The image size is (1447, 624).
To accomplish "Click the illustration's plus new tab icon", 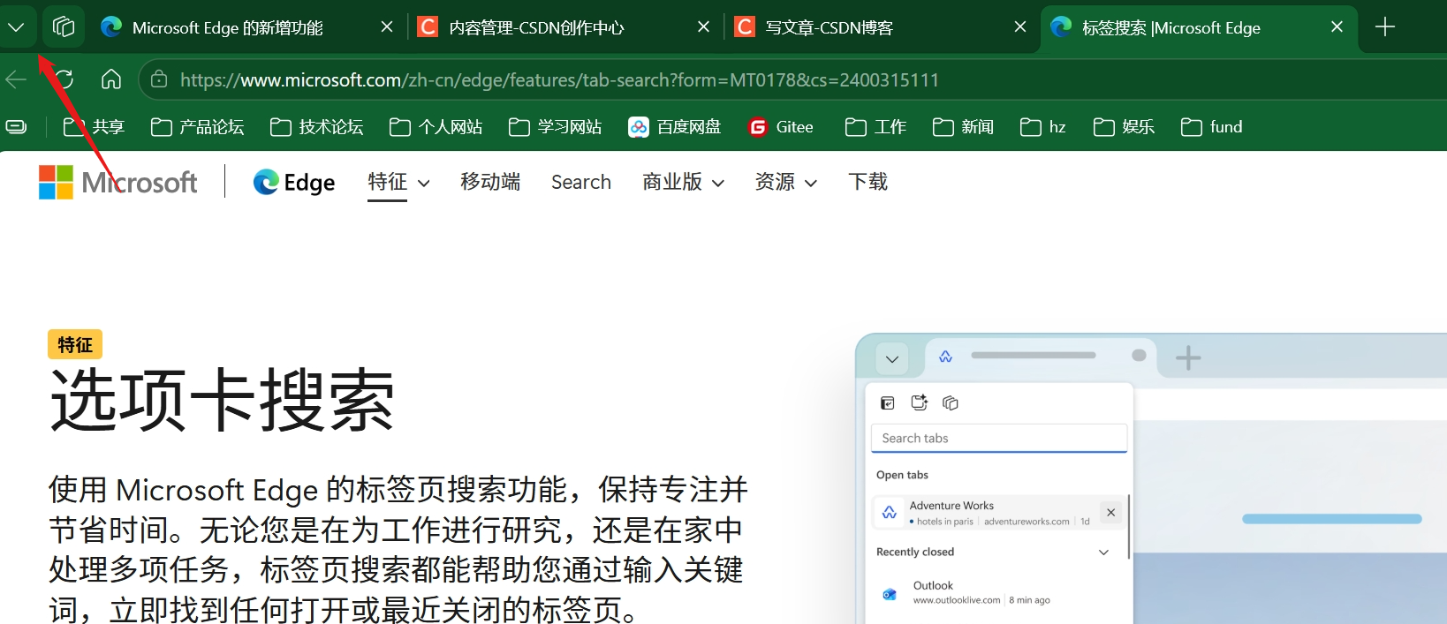I will [1188, 357].
